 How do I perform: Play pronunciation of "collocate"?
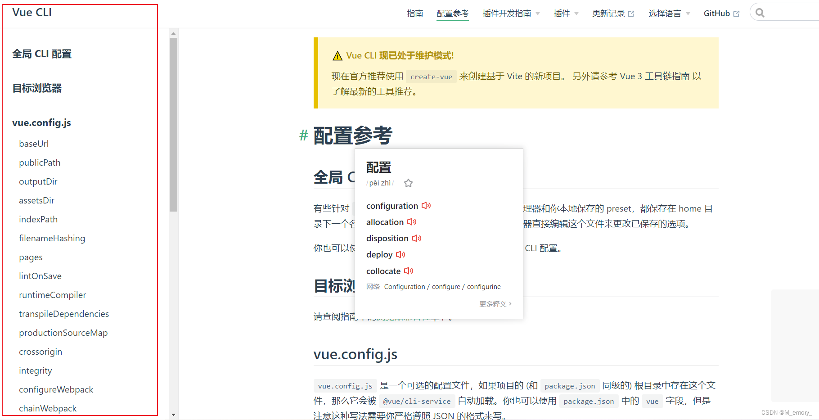[x=409, y=271]
